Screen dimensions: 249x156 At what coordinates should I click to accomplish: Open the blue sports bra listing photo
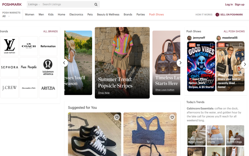pos(150,134)
